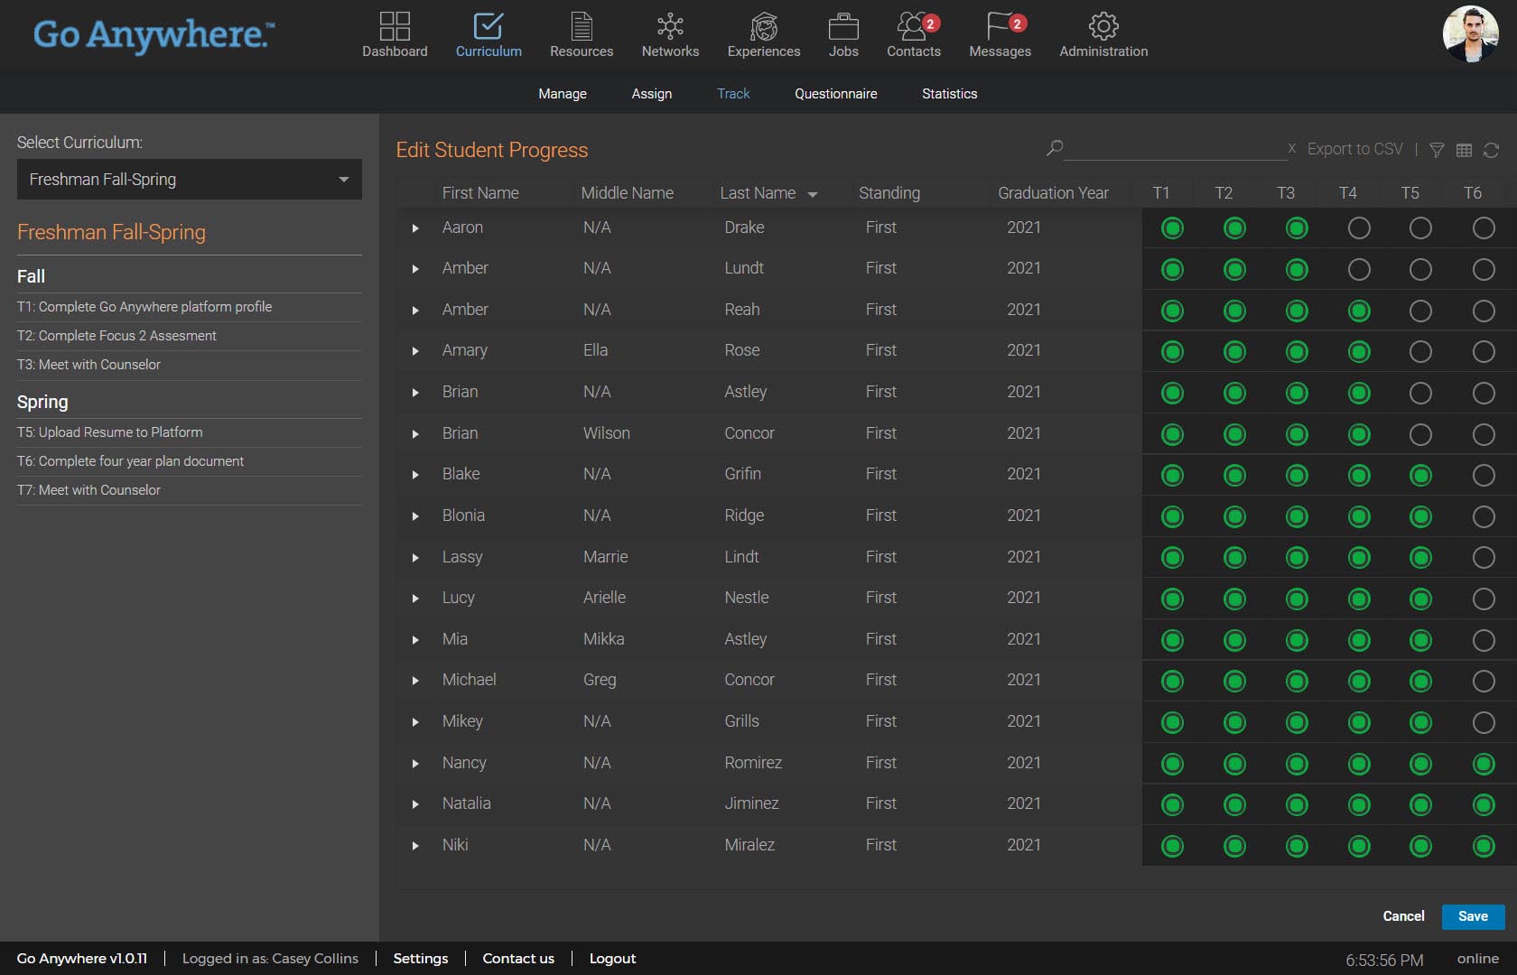The image size is (1517, 975).
Task: Click Export to CSV
Action: point(1354,149)
